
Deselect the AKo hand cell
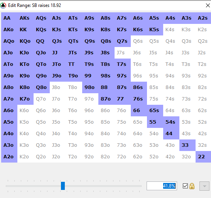(x=9, y=30)
